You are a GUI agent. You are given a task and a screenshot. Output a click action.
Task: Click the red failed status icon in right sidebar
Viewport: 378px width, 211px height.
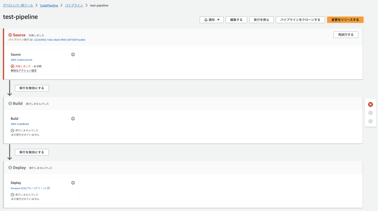click(x=371, y=105)
